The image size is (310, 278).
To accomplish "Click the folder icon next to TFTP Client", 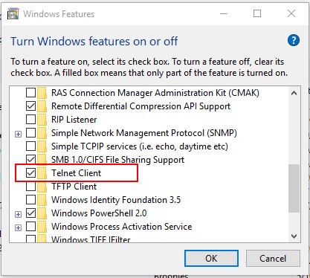I will coord(42,187).
